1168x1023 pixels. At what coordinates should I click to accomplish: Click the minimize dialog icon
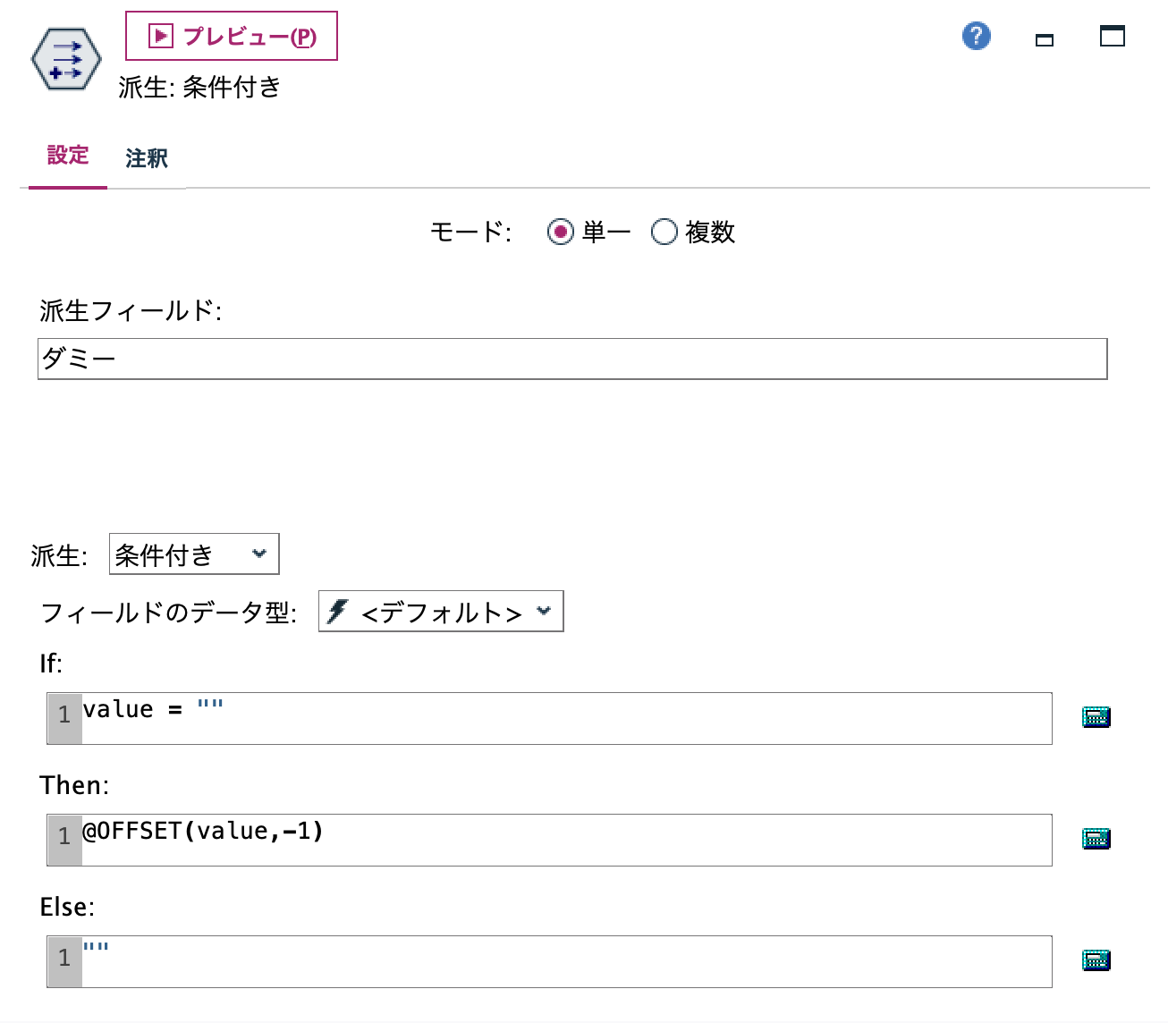[x=1044, y=39]
